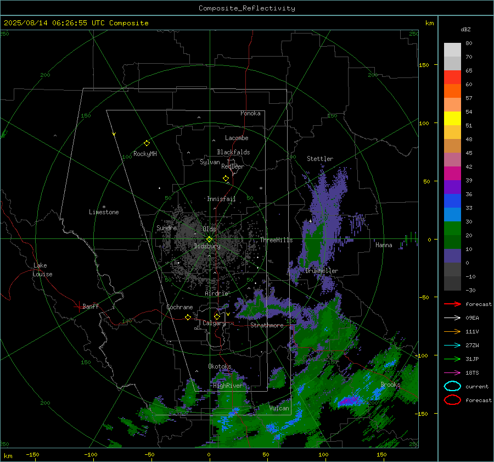Image resolution: width=494 pixels, height=462 pixels.
Task: Click the magenta legend swatch near 39
Action: (452, 174)
